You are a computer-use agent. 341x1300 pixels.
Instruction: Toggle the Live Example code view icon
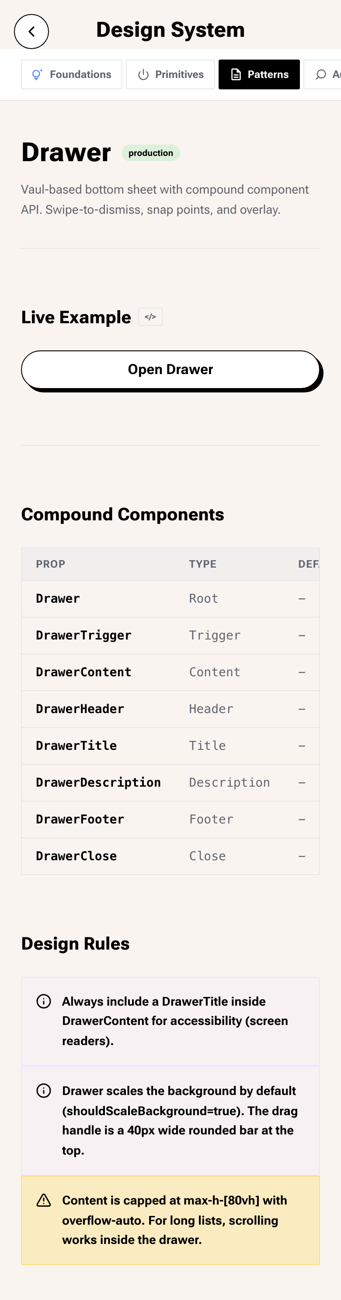[x=150, y=317]
